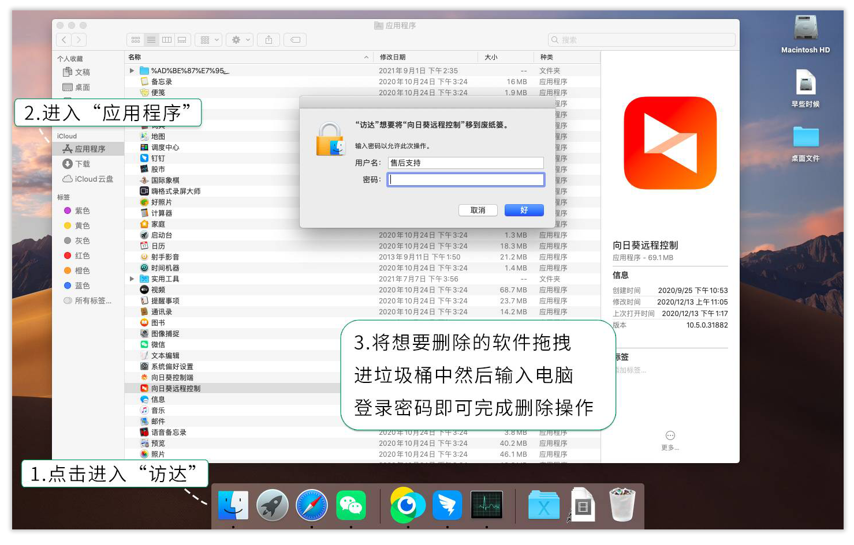Image resolution: width=854 pixels, height=545 pixels.
Task: Click the Share toolbar button
Action: (x=268, y=40)
